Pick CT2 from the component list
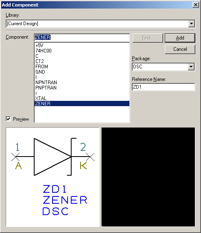Screen dimensions: 201x233 (82, 61)
